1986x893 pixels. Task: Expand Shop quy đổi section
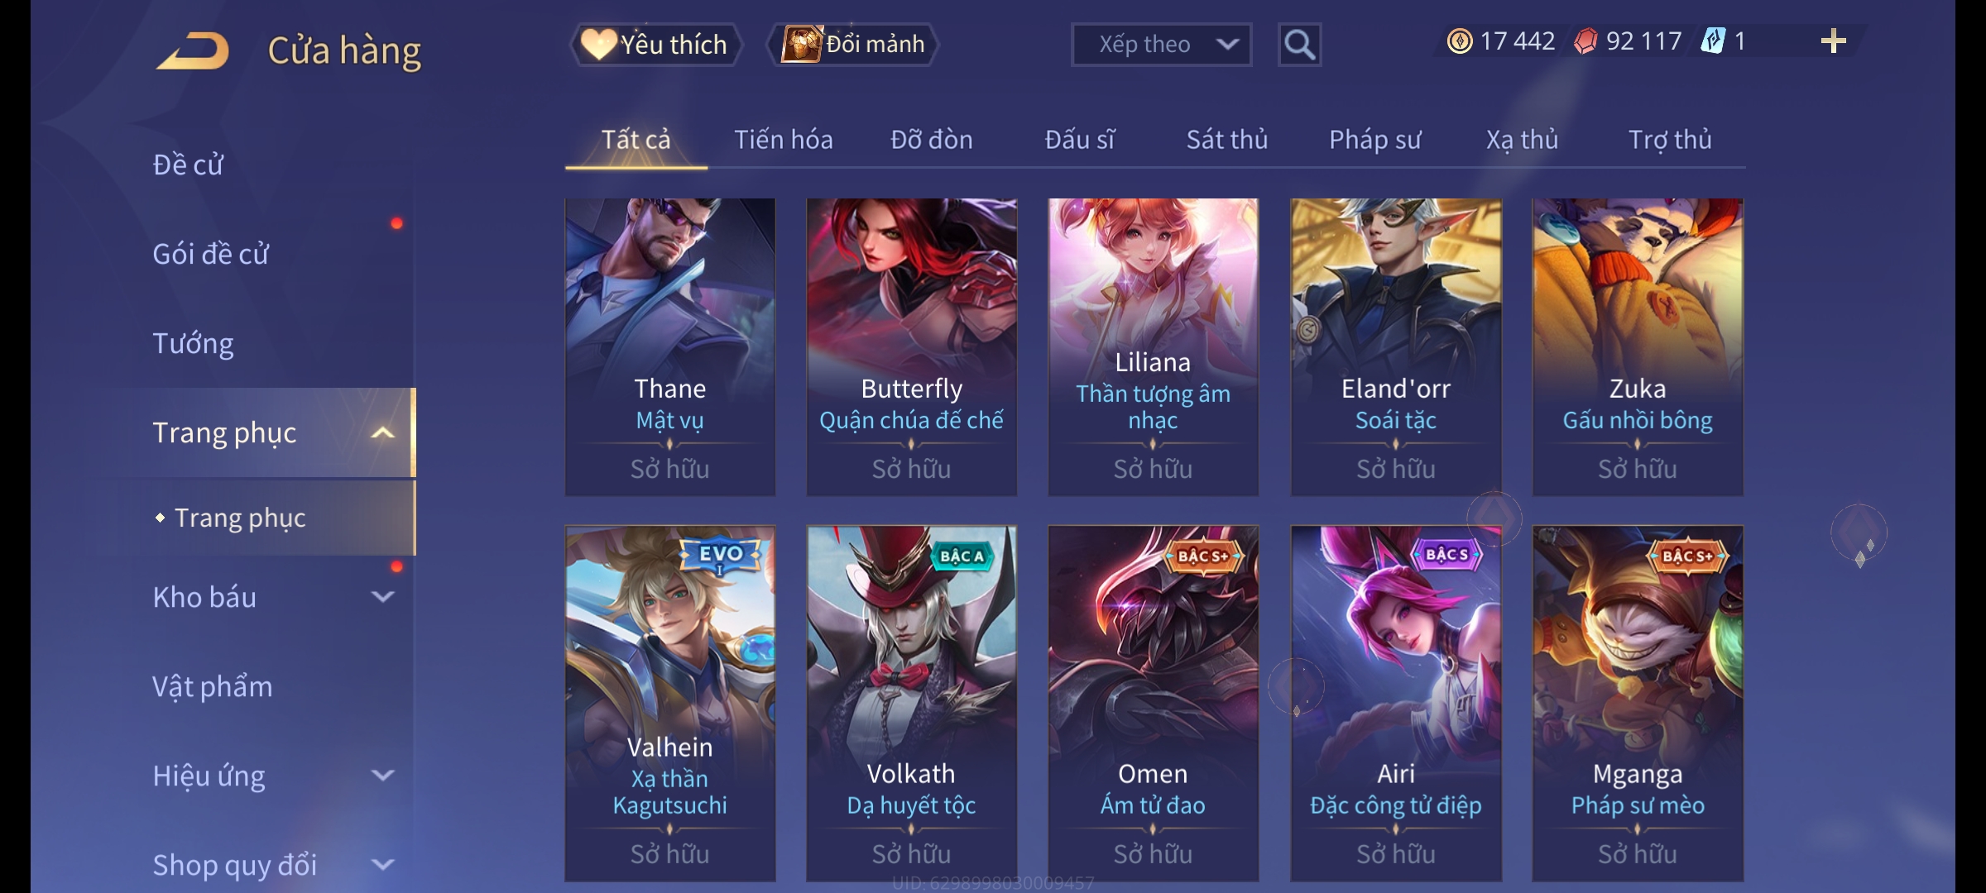[x=382, y=864]
